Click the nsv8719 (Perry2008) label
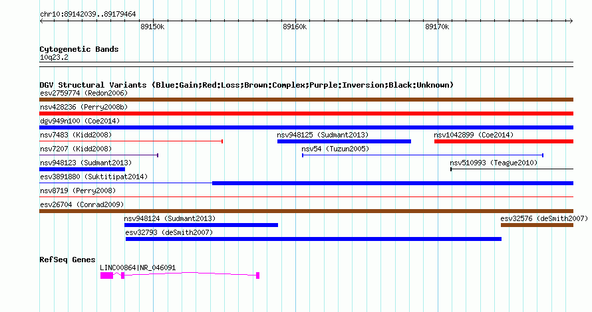 [78, 191]
